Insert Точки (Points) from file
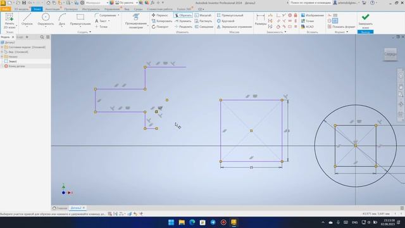 [308, 21]
